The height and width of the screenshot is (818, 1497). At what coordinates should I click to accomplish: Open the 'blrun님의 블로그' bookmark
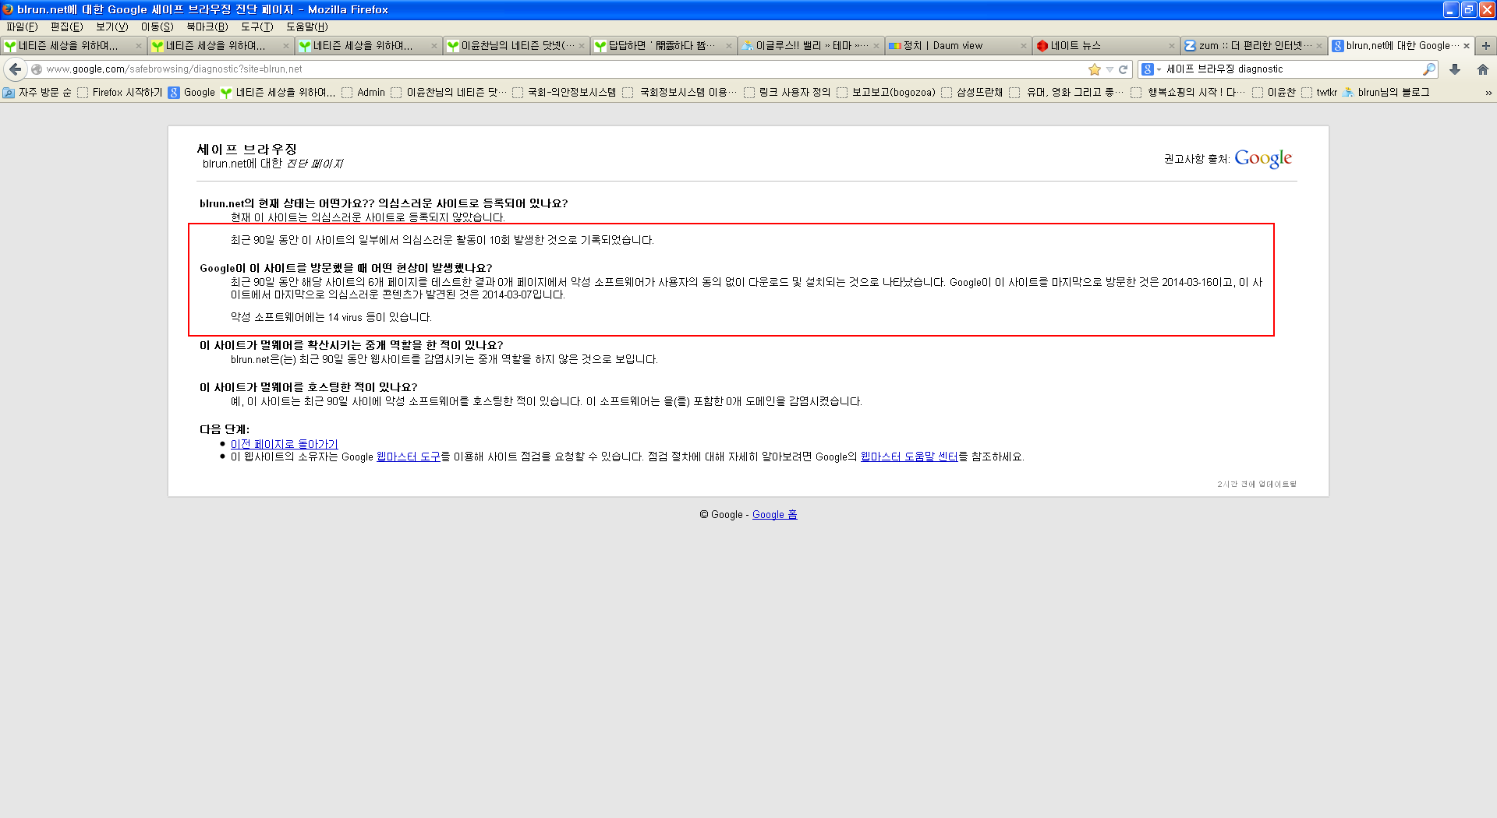click(1386, 93)
